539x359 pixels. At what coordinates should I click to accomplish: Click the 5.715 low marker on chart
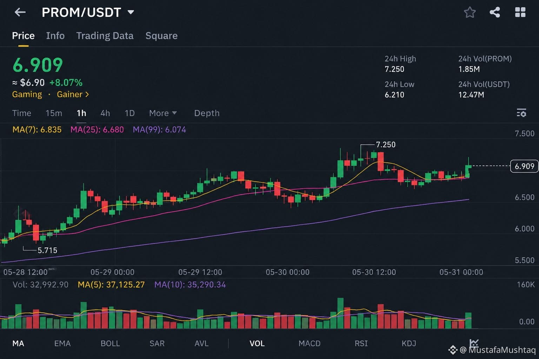point(47,250)
